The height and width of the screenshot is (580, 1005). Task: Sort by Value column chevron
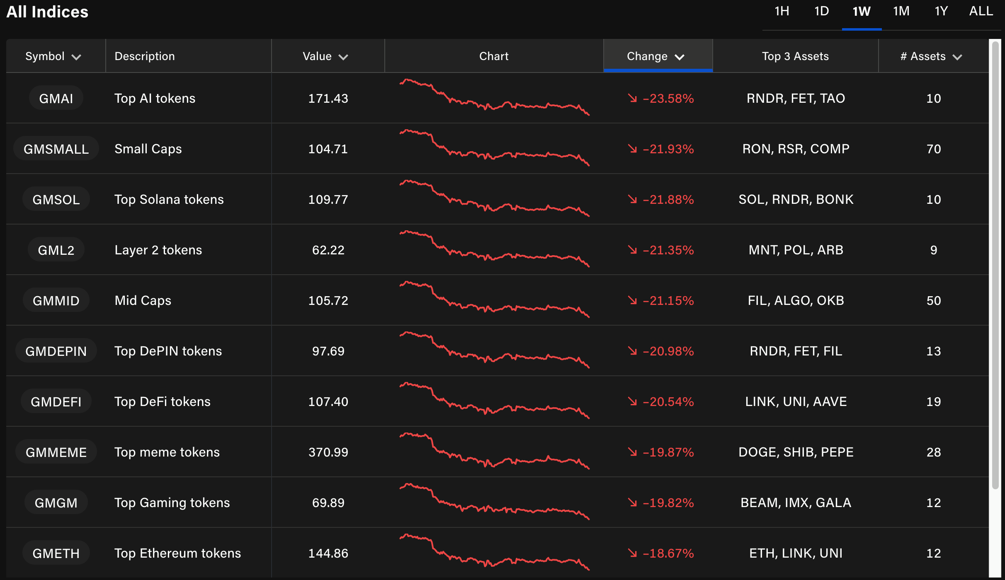pos(343,57)
